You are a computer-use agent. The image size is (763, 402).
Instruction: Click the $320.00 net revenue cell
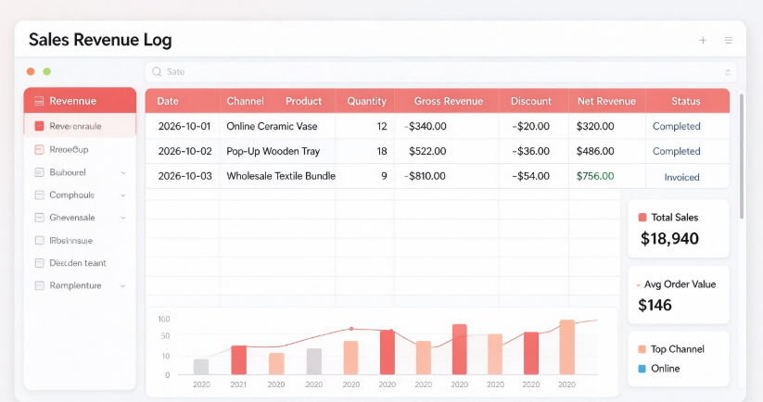(595, 126)
